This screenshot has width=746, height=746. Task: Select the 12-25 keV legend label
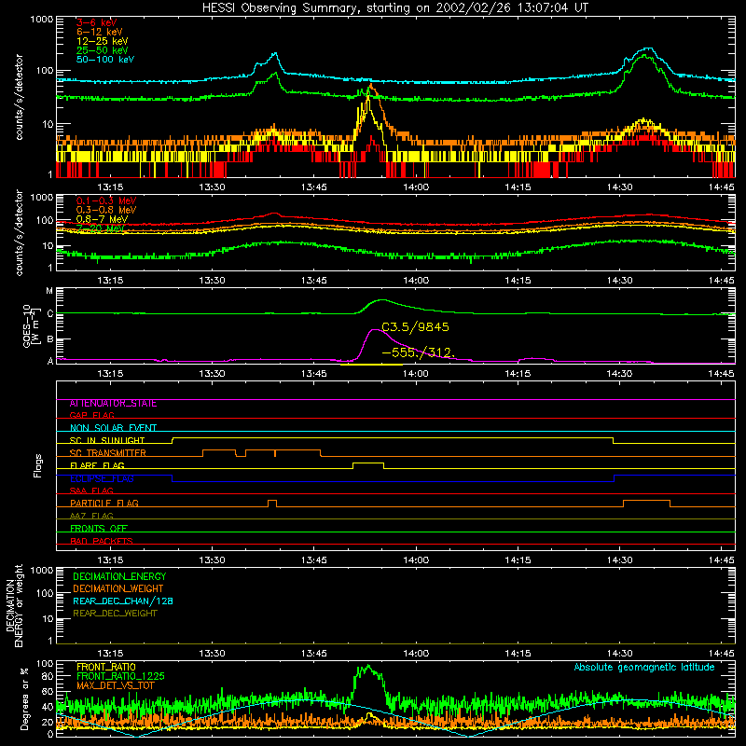pos(103,41)
